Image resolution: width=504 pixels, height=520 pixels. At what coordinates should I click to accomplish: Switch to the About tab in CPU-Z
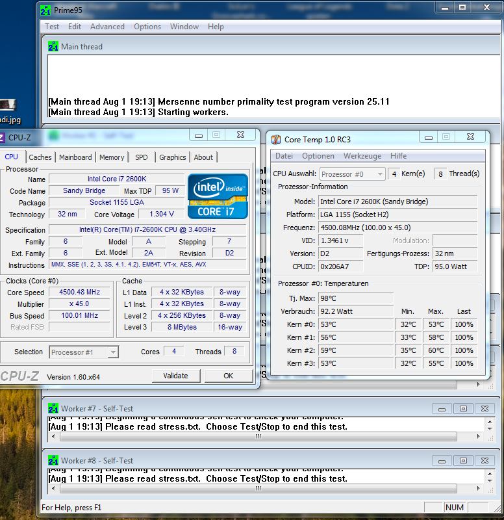click(x=203, y=157)
